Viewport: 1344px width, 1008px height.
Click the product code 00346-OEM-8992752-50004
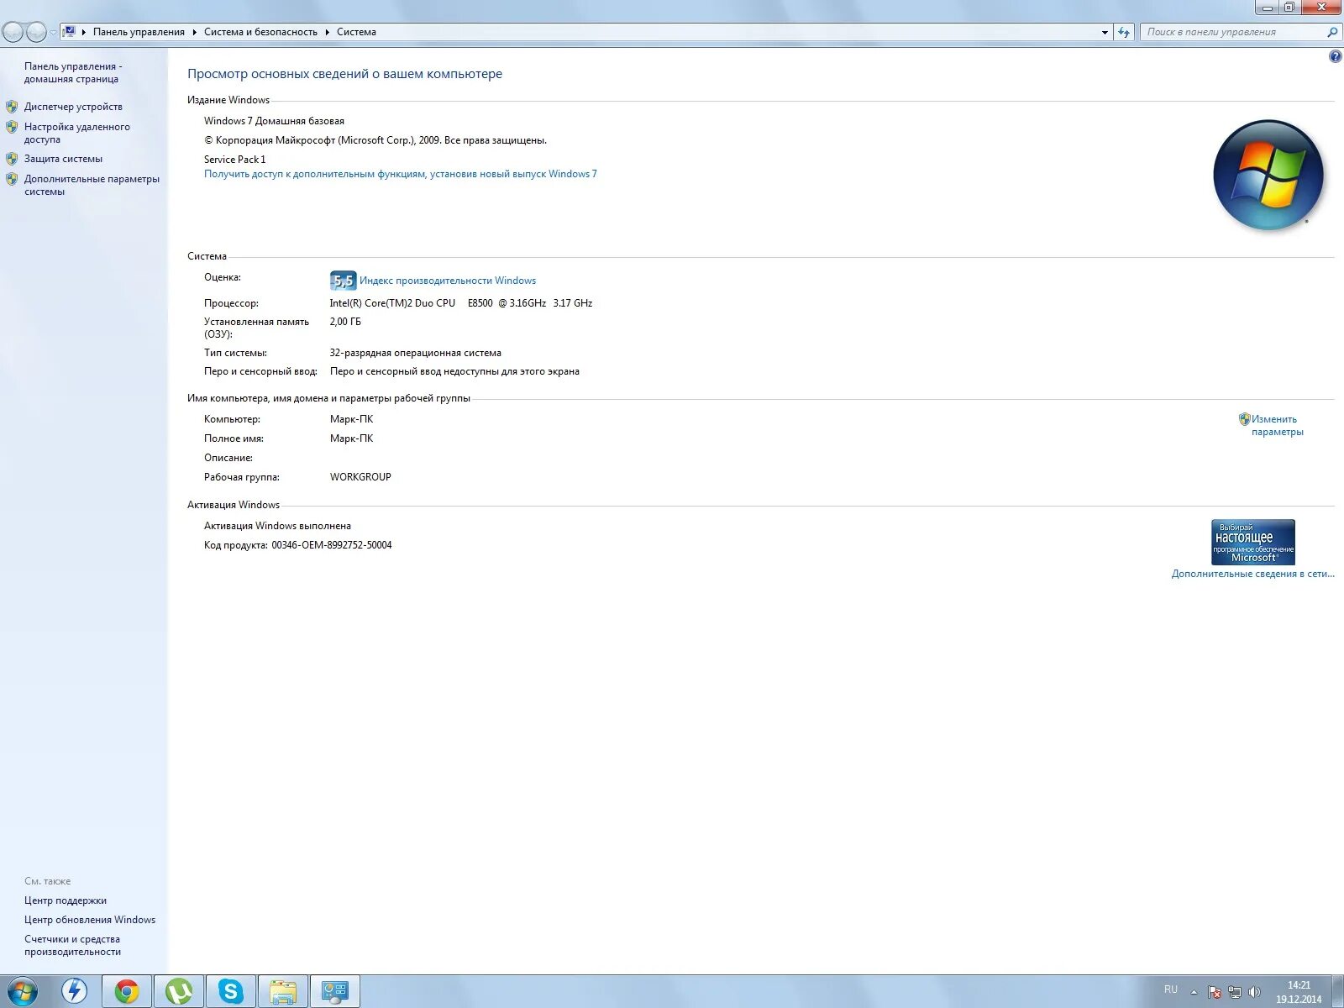[331, 545]
